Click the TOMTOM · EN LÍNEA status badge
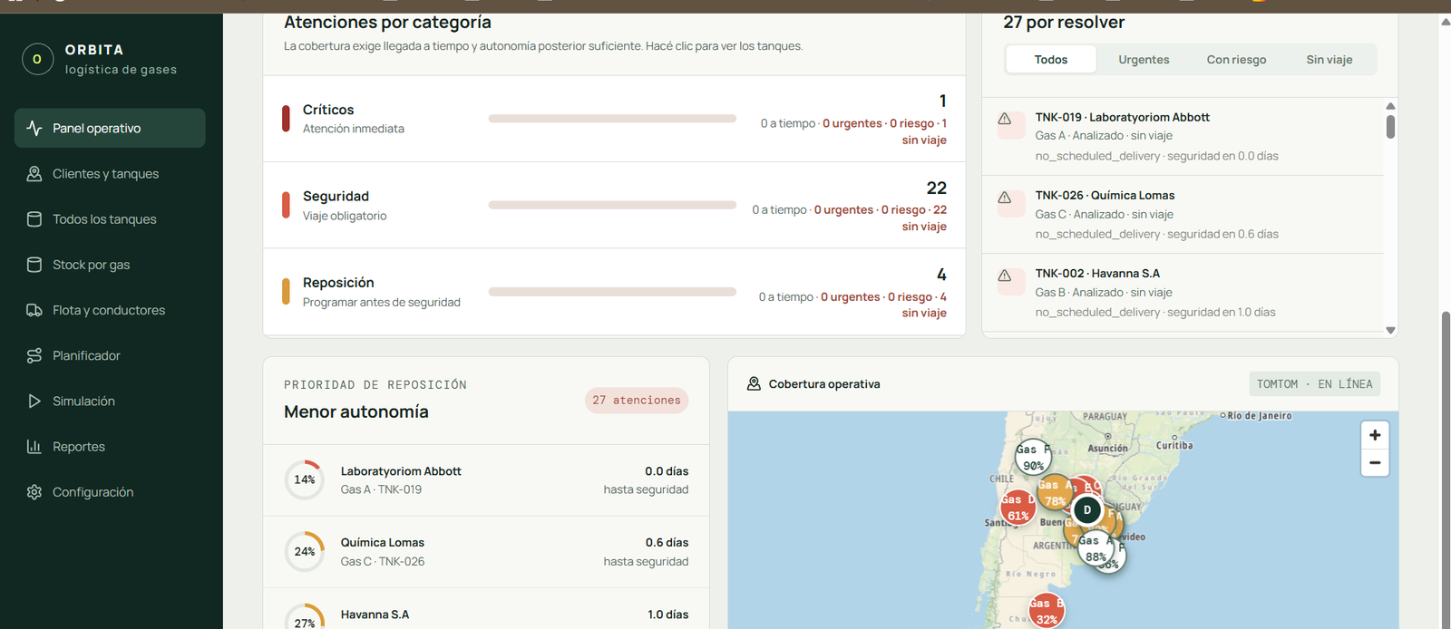The image size is (1451, 629). pos(1314,384)
